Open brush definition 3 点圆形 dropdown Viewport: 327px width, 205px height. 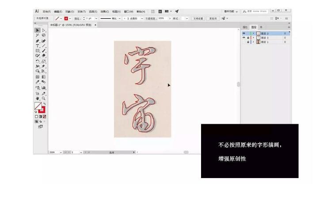pyautogui.click(x=142, y=19)
